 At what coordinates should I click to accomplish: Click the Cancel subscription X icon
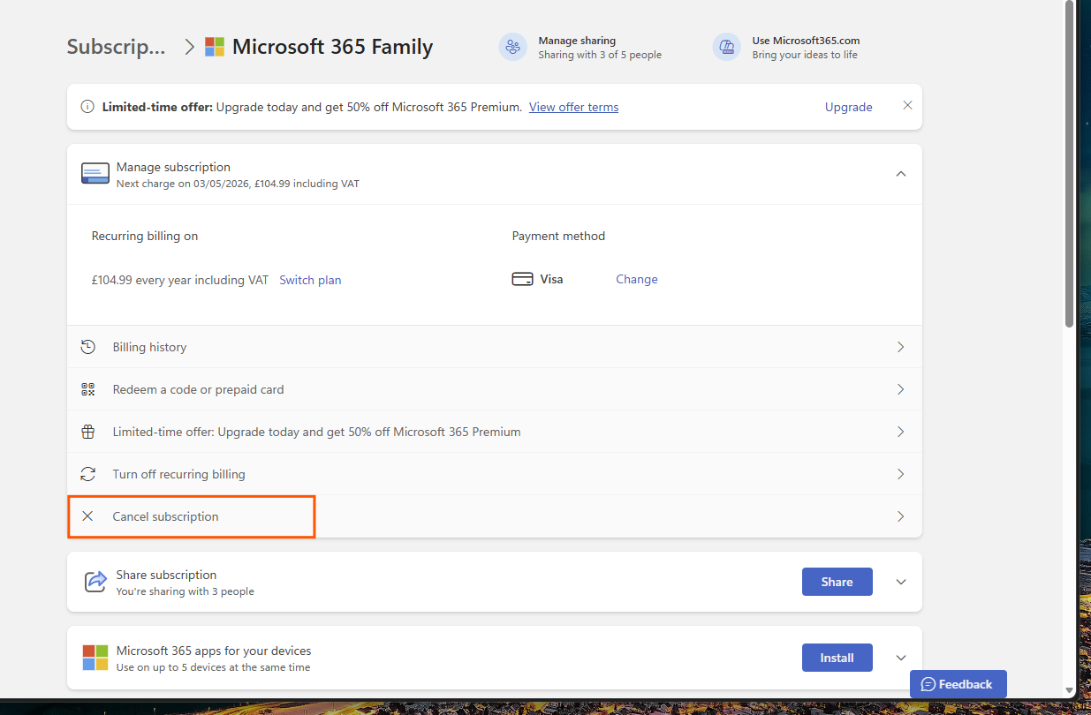[87, 516]
